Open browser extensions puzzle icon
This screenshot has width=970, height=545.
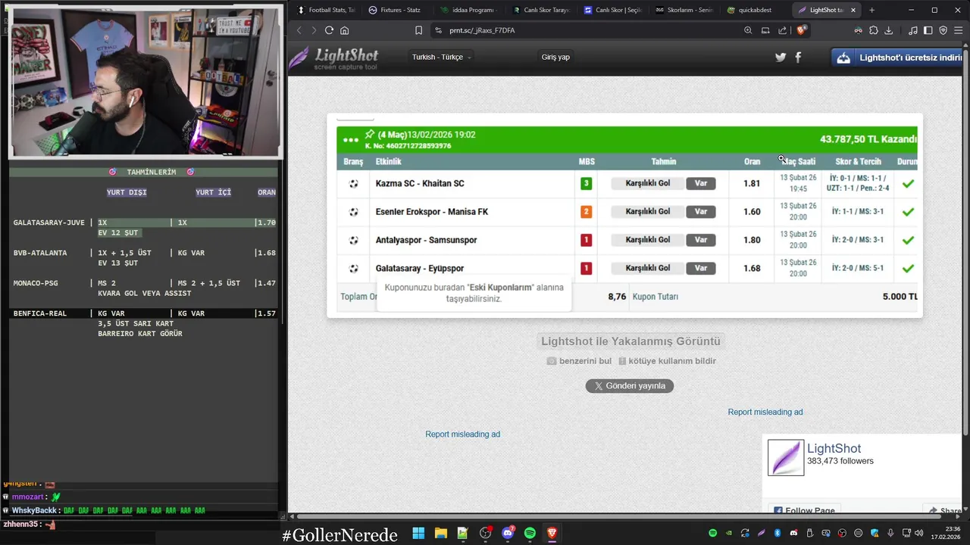(x=874, y=30)
